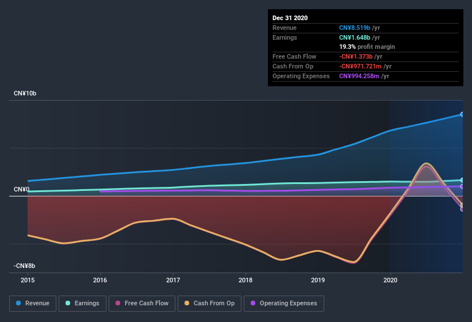Click the Free Cash Flow label in tooltip

(x=294, y=56)
